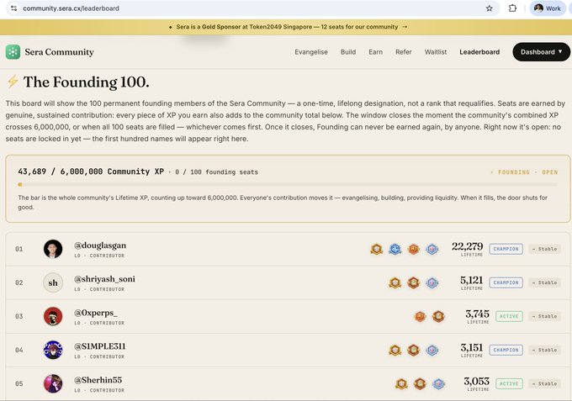Open the Build nav item
This screenshot has width=572, height=401.
(348, 52)
